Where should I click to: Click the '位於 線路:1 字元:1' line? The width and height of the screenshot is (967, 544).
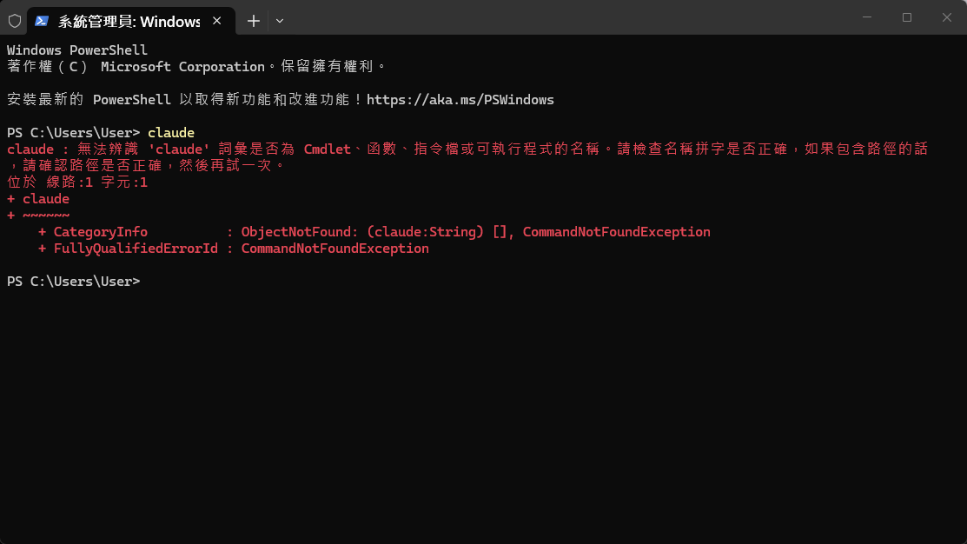pos(77,182)
